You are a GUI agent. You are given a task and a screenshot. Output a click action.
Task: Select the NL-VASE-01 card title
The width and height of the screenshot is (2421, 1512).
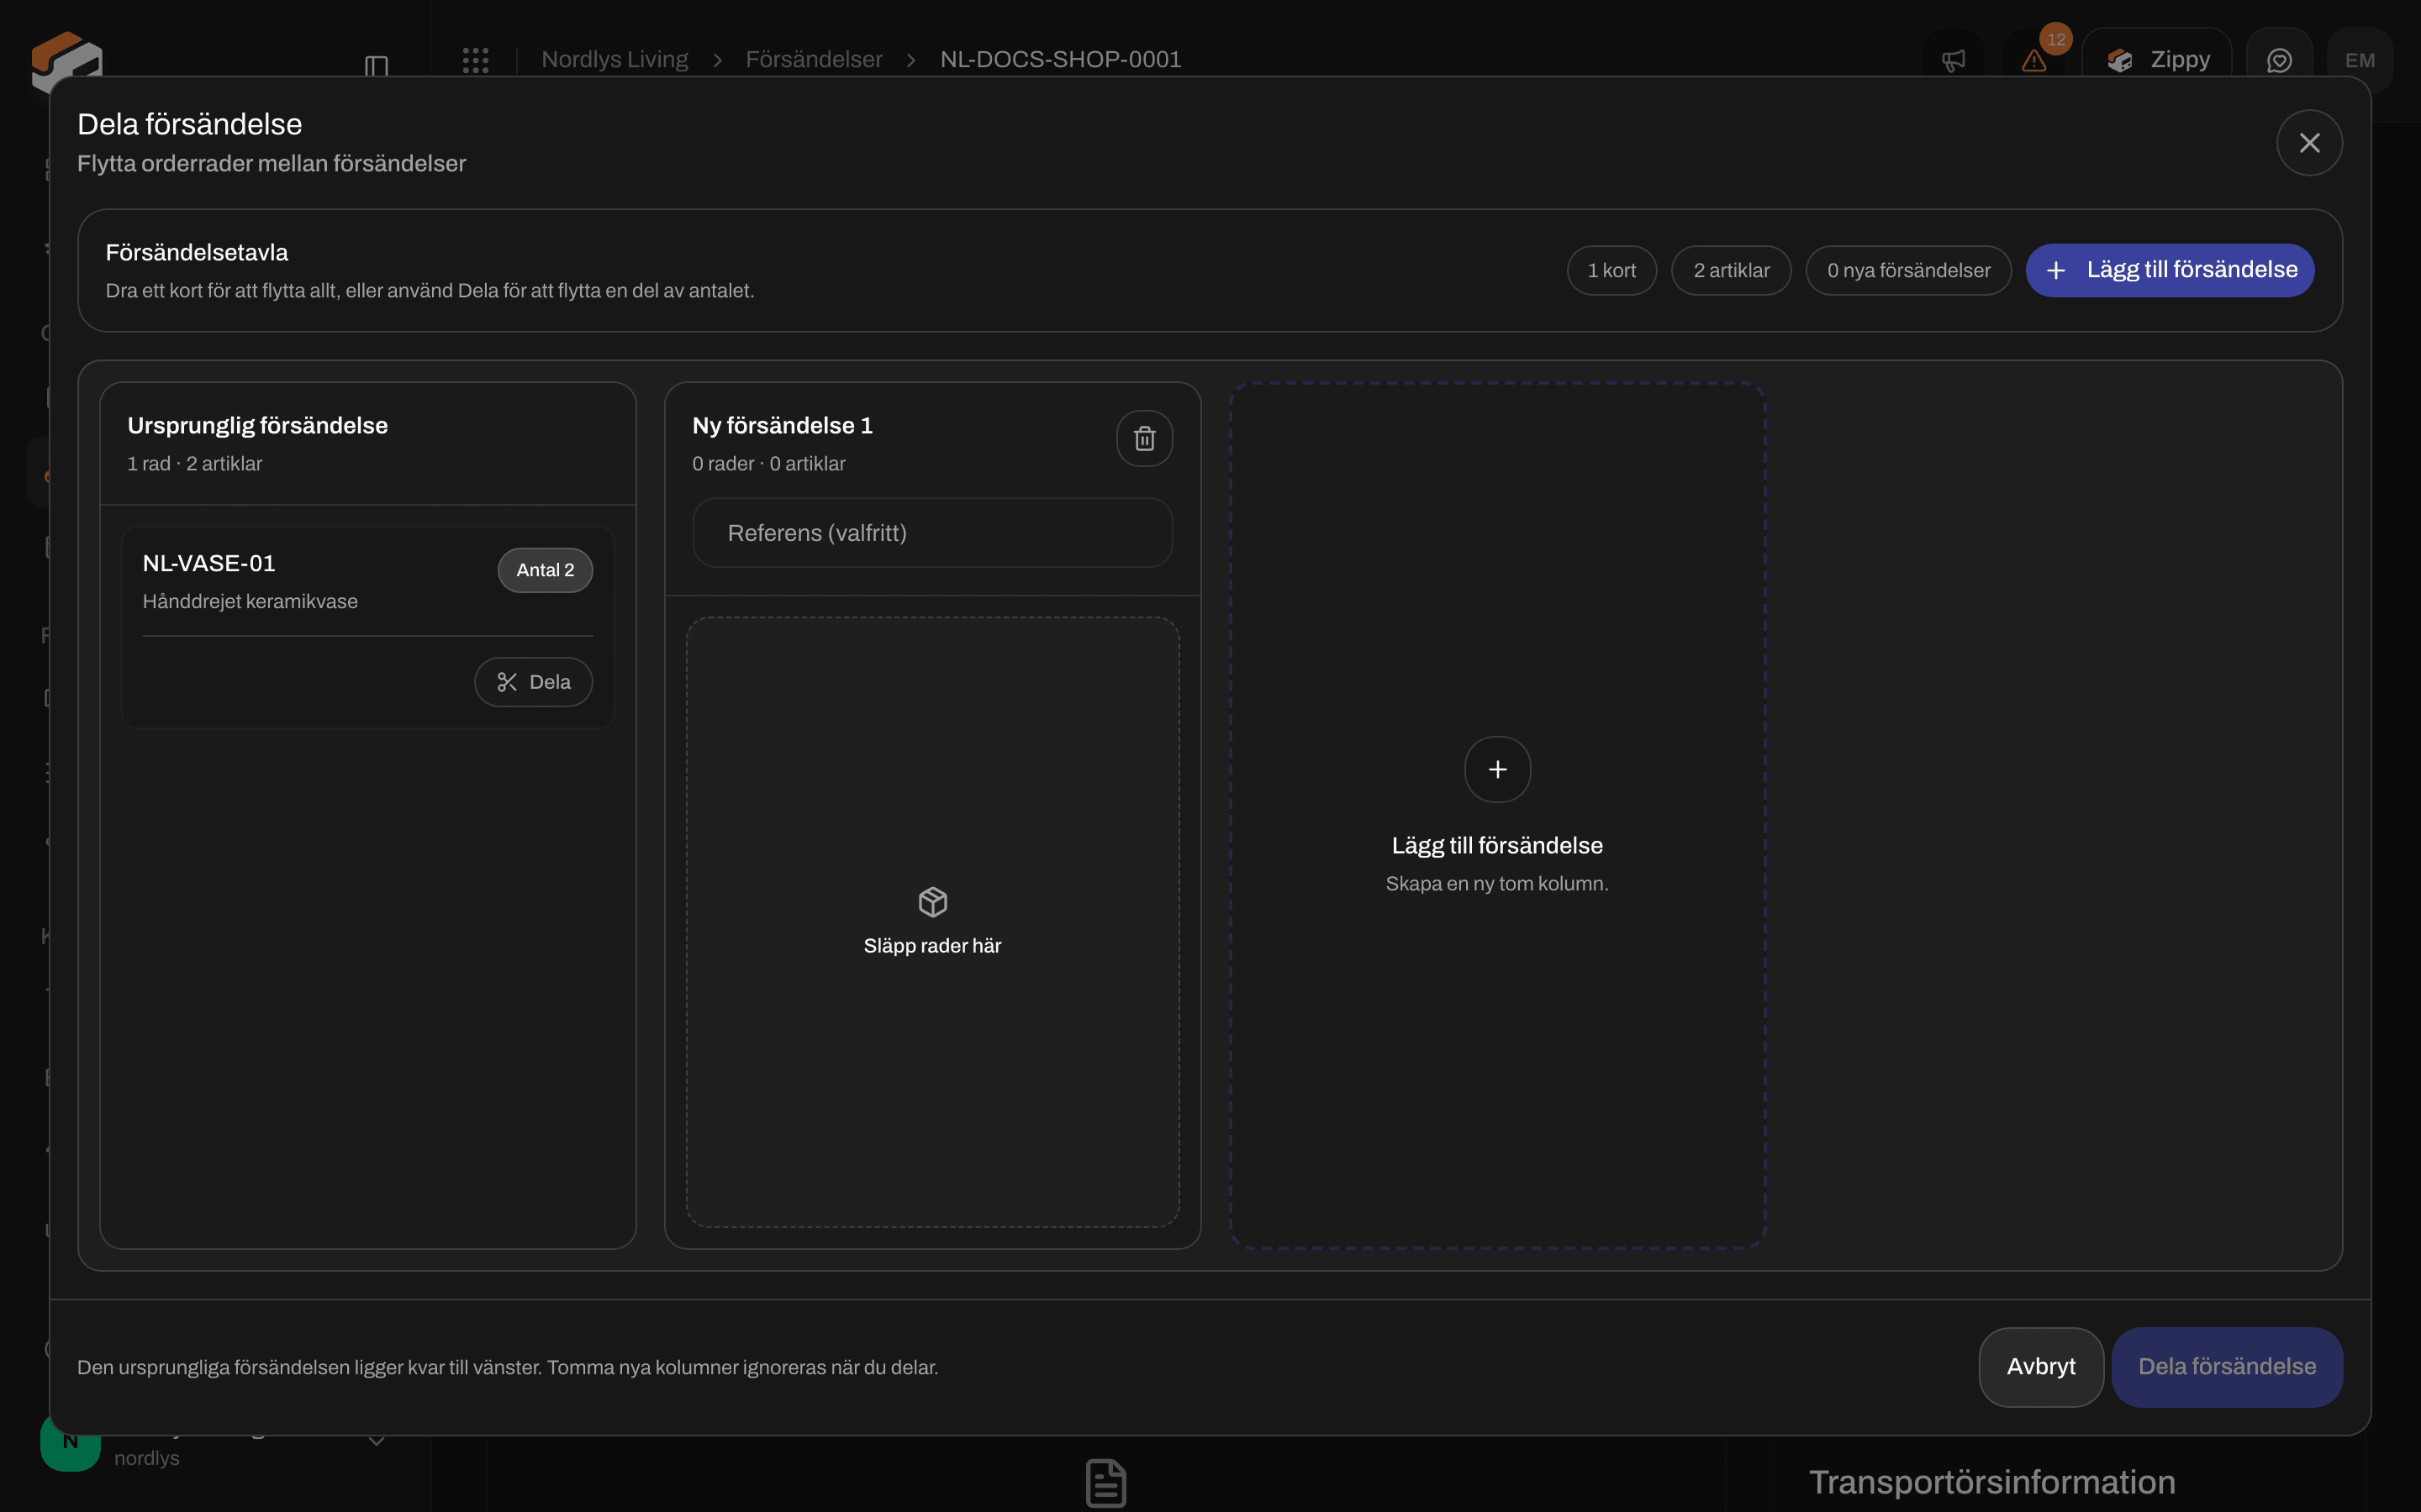pos(209,563)
